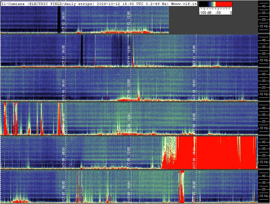Click the OCT-11 06:00 time marker
The height and width of the screenshot is (204, 270).
tap(64, 56)
